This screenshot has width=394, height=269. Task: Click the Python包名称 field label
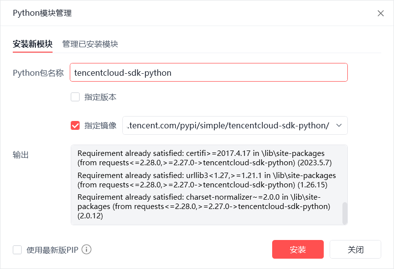click(x=38, y=73)
